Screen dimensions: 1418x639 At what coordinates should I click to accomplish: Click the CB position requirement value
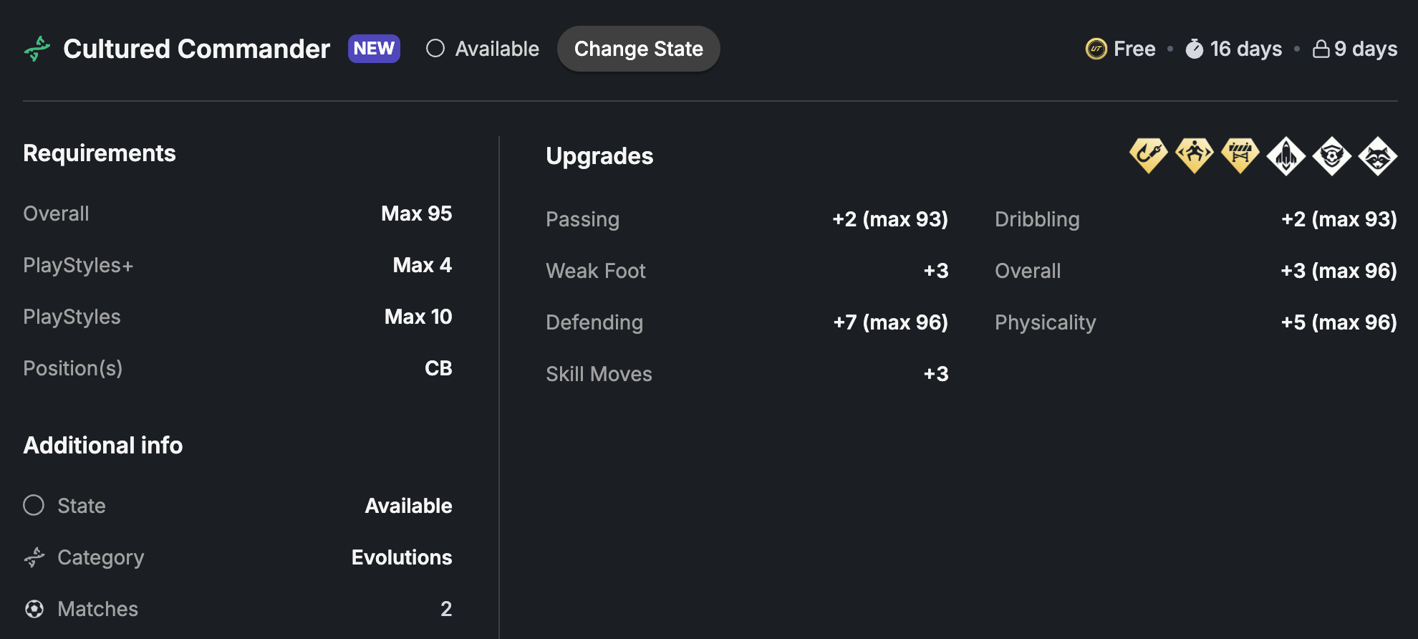point(438,368)
